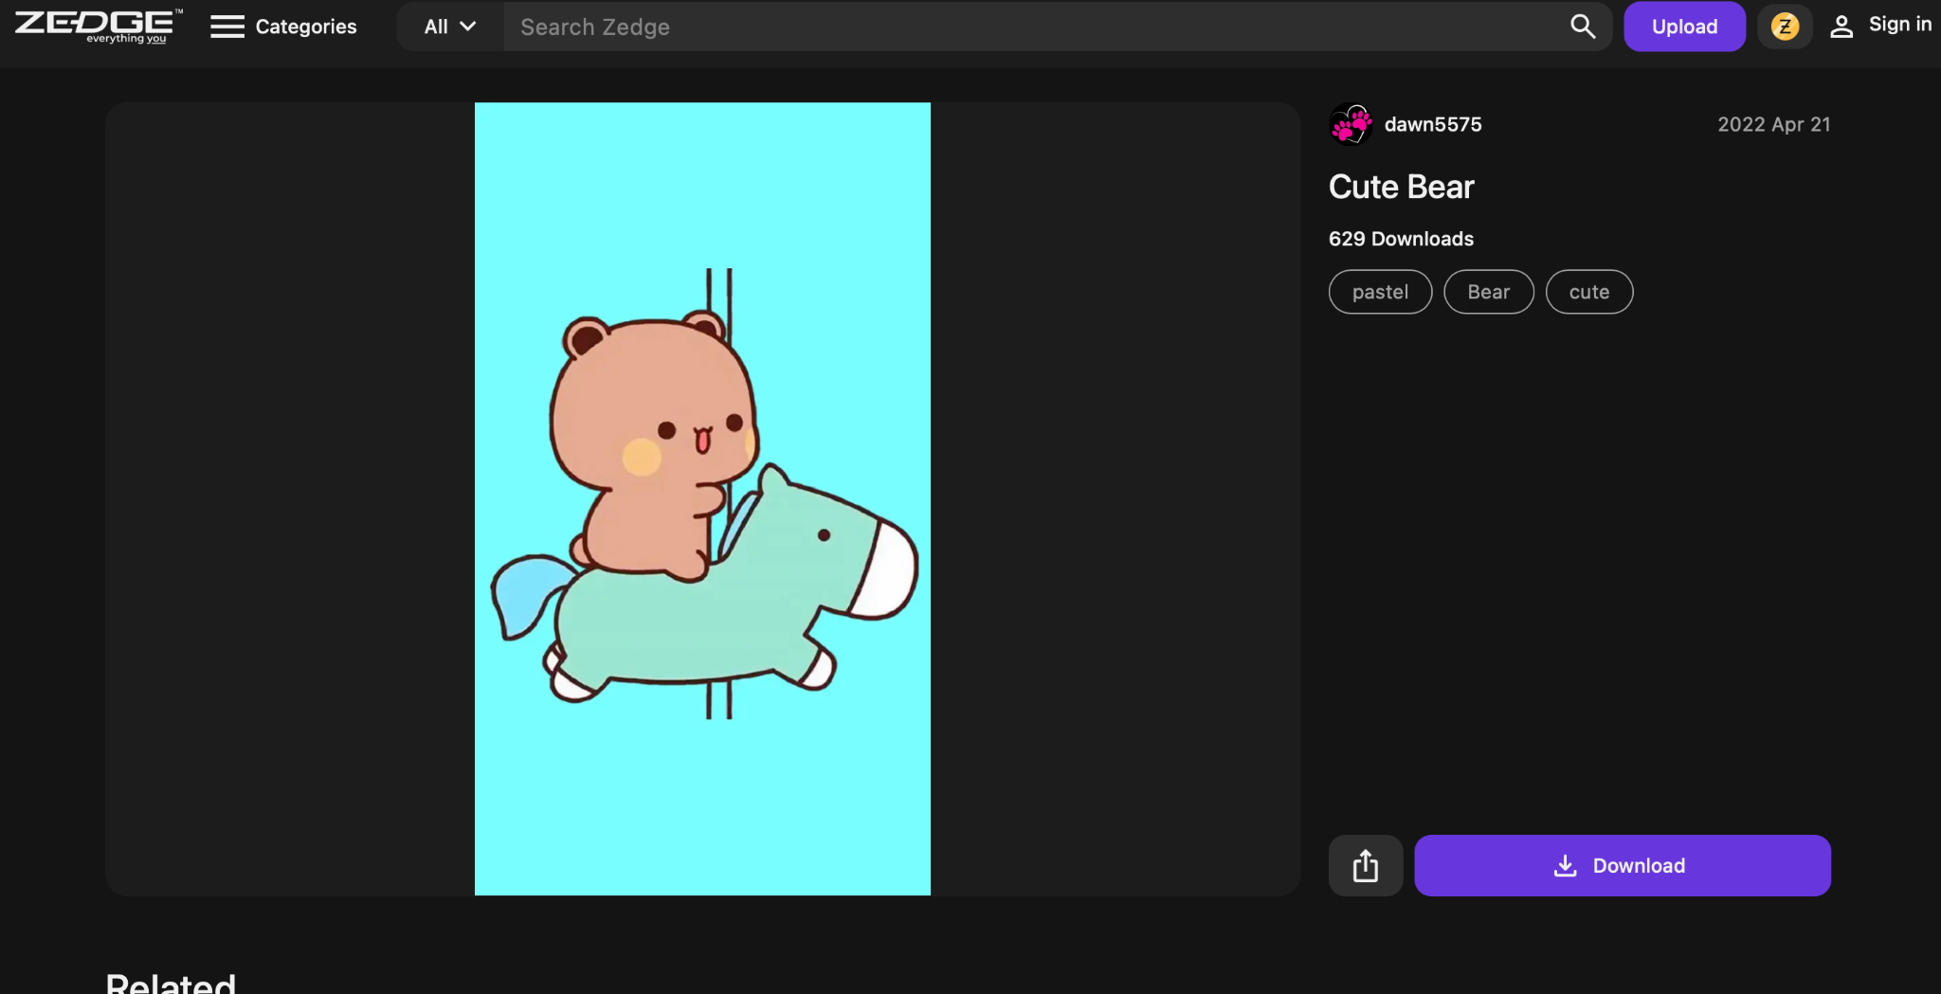Click the Sign in link
The image size is (1941, 994).
coord(1899,25)
